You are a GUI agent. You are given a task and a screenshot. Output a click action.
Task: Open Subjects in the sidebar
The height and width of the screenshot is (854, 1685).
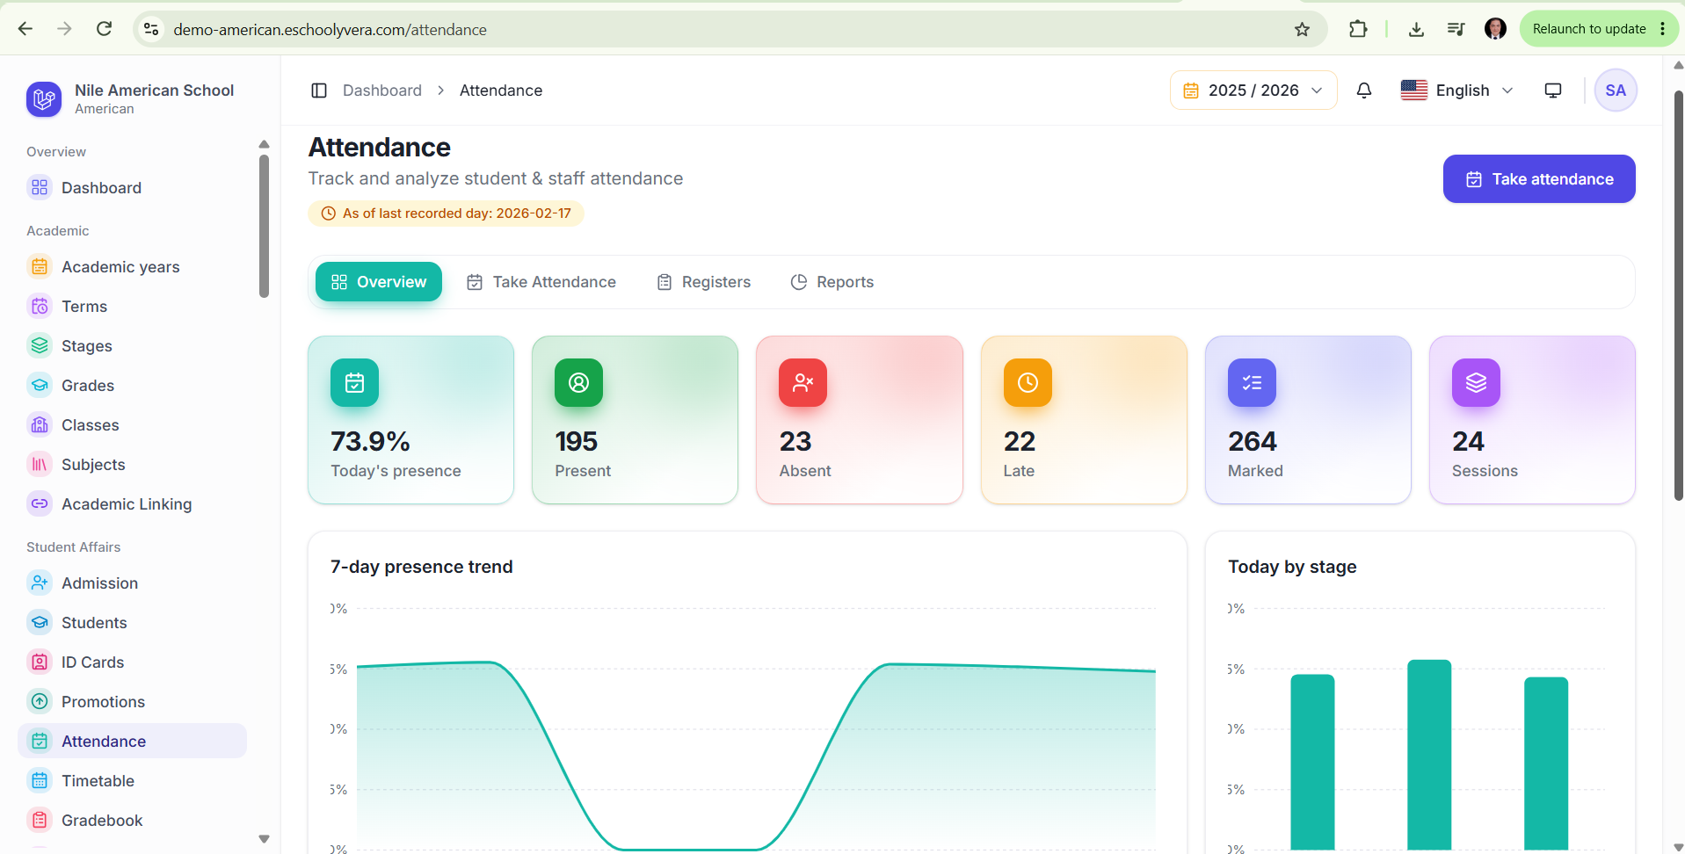pos(132,464)
